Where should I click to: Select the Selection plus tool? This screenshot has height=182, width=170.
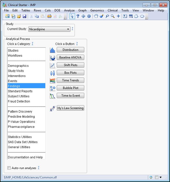coord(83,16)
